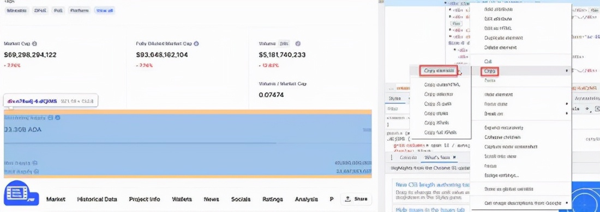Click the Volume info icon

click(x=298, y=44)
